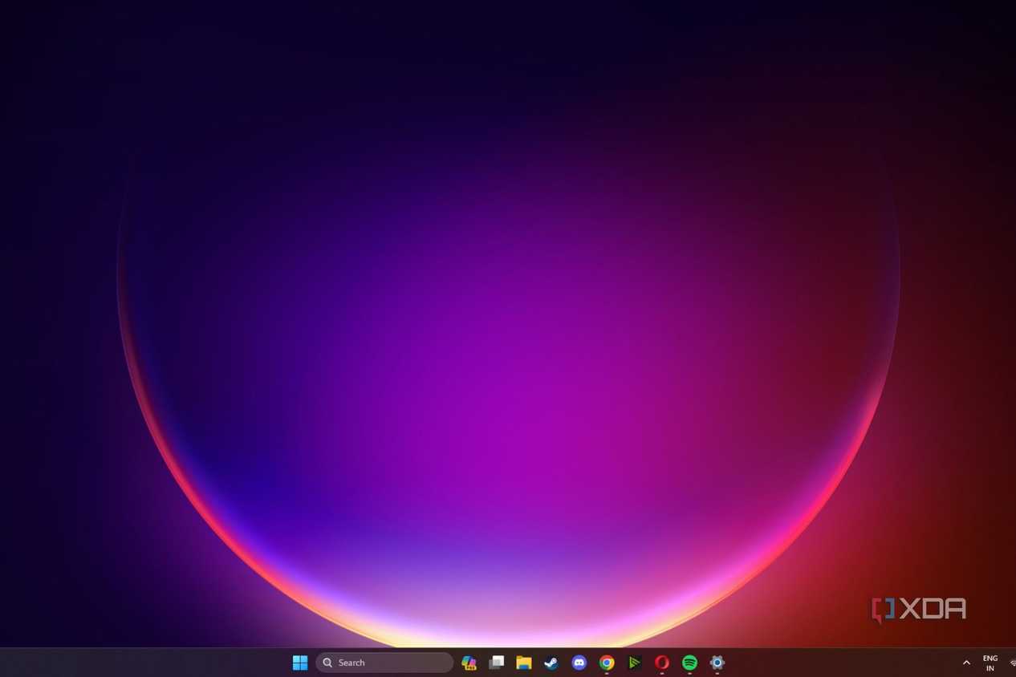Click the taskbar Search box
Viewport: 1016px width, 677px height.
[x=384, y=663]
